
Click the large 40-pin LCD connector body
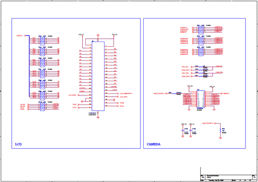tap(98, 76)
